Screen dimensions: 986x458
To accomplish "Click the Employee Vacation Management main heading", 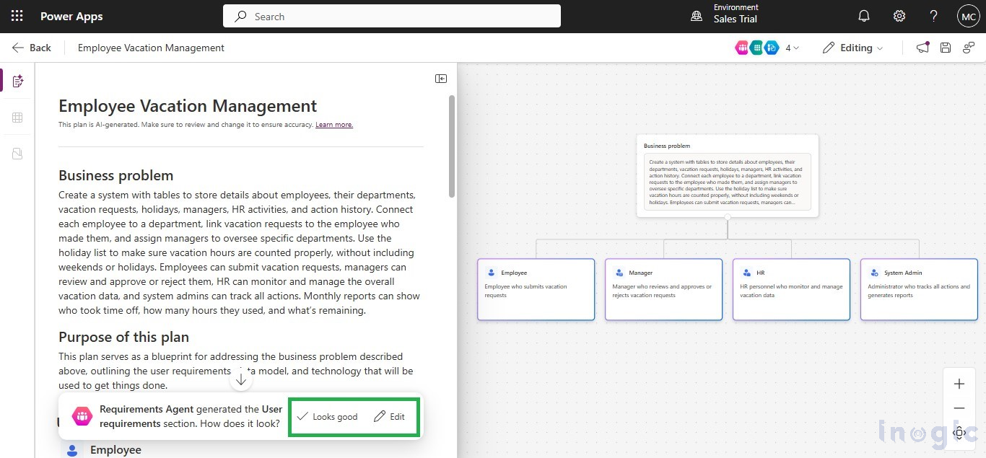I will click(x=188, y=106).
